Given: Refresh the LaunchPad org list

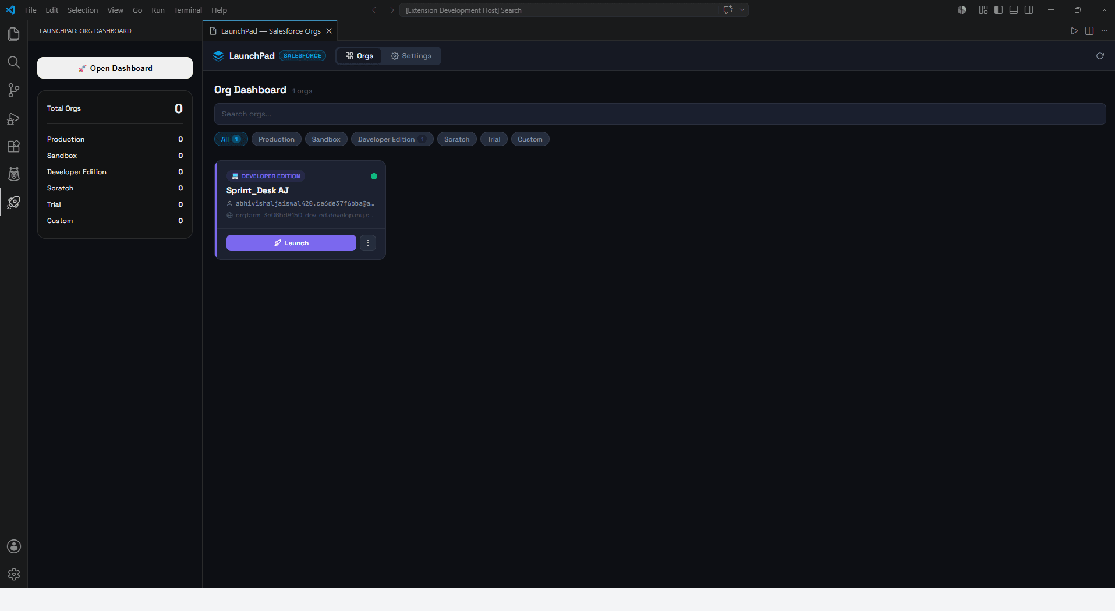Looking at the screenshot, I should [1100, 56].
